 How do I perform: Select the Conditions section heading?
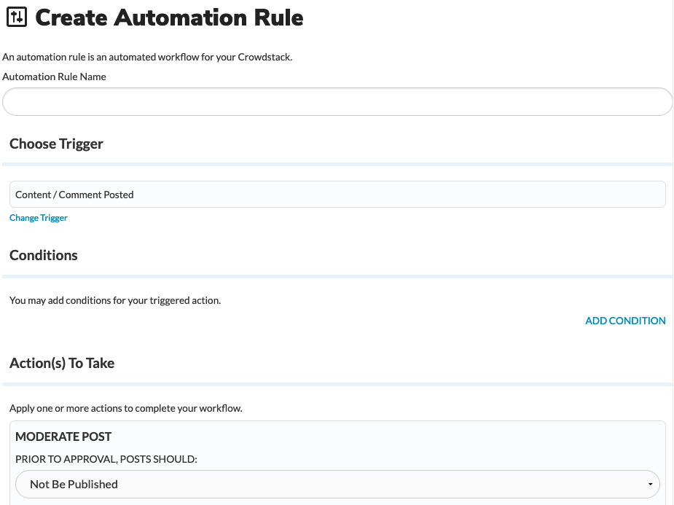click(44, 255)
